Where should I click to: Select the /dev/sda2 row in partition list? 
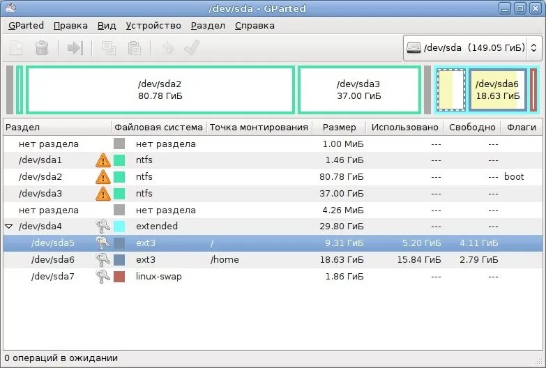[x=273, y=177]
